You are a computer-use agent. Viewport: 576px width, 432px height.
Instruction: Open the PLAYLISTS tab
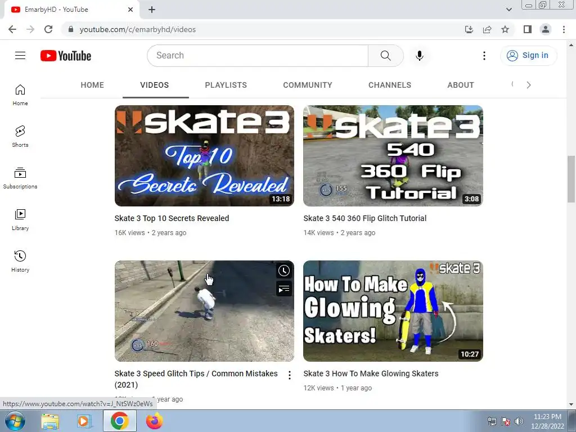point(226,85)
